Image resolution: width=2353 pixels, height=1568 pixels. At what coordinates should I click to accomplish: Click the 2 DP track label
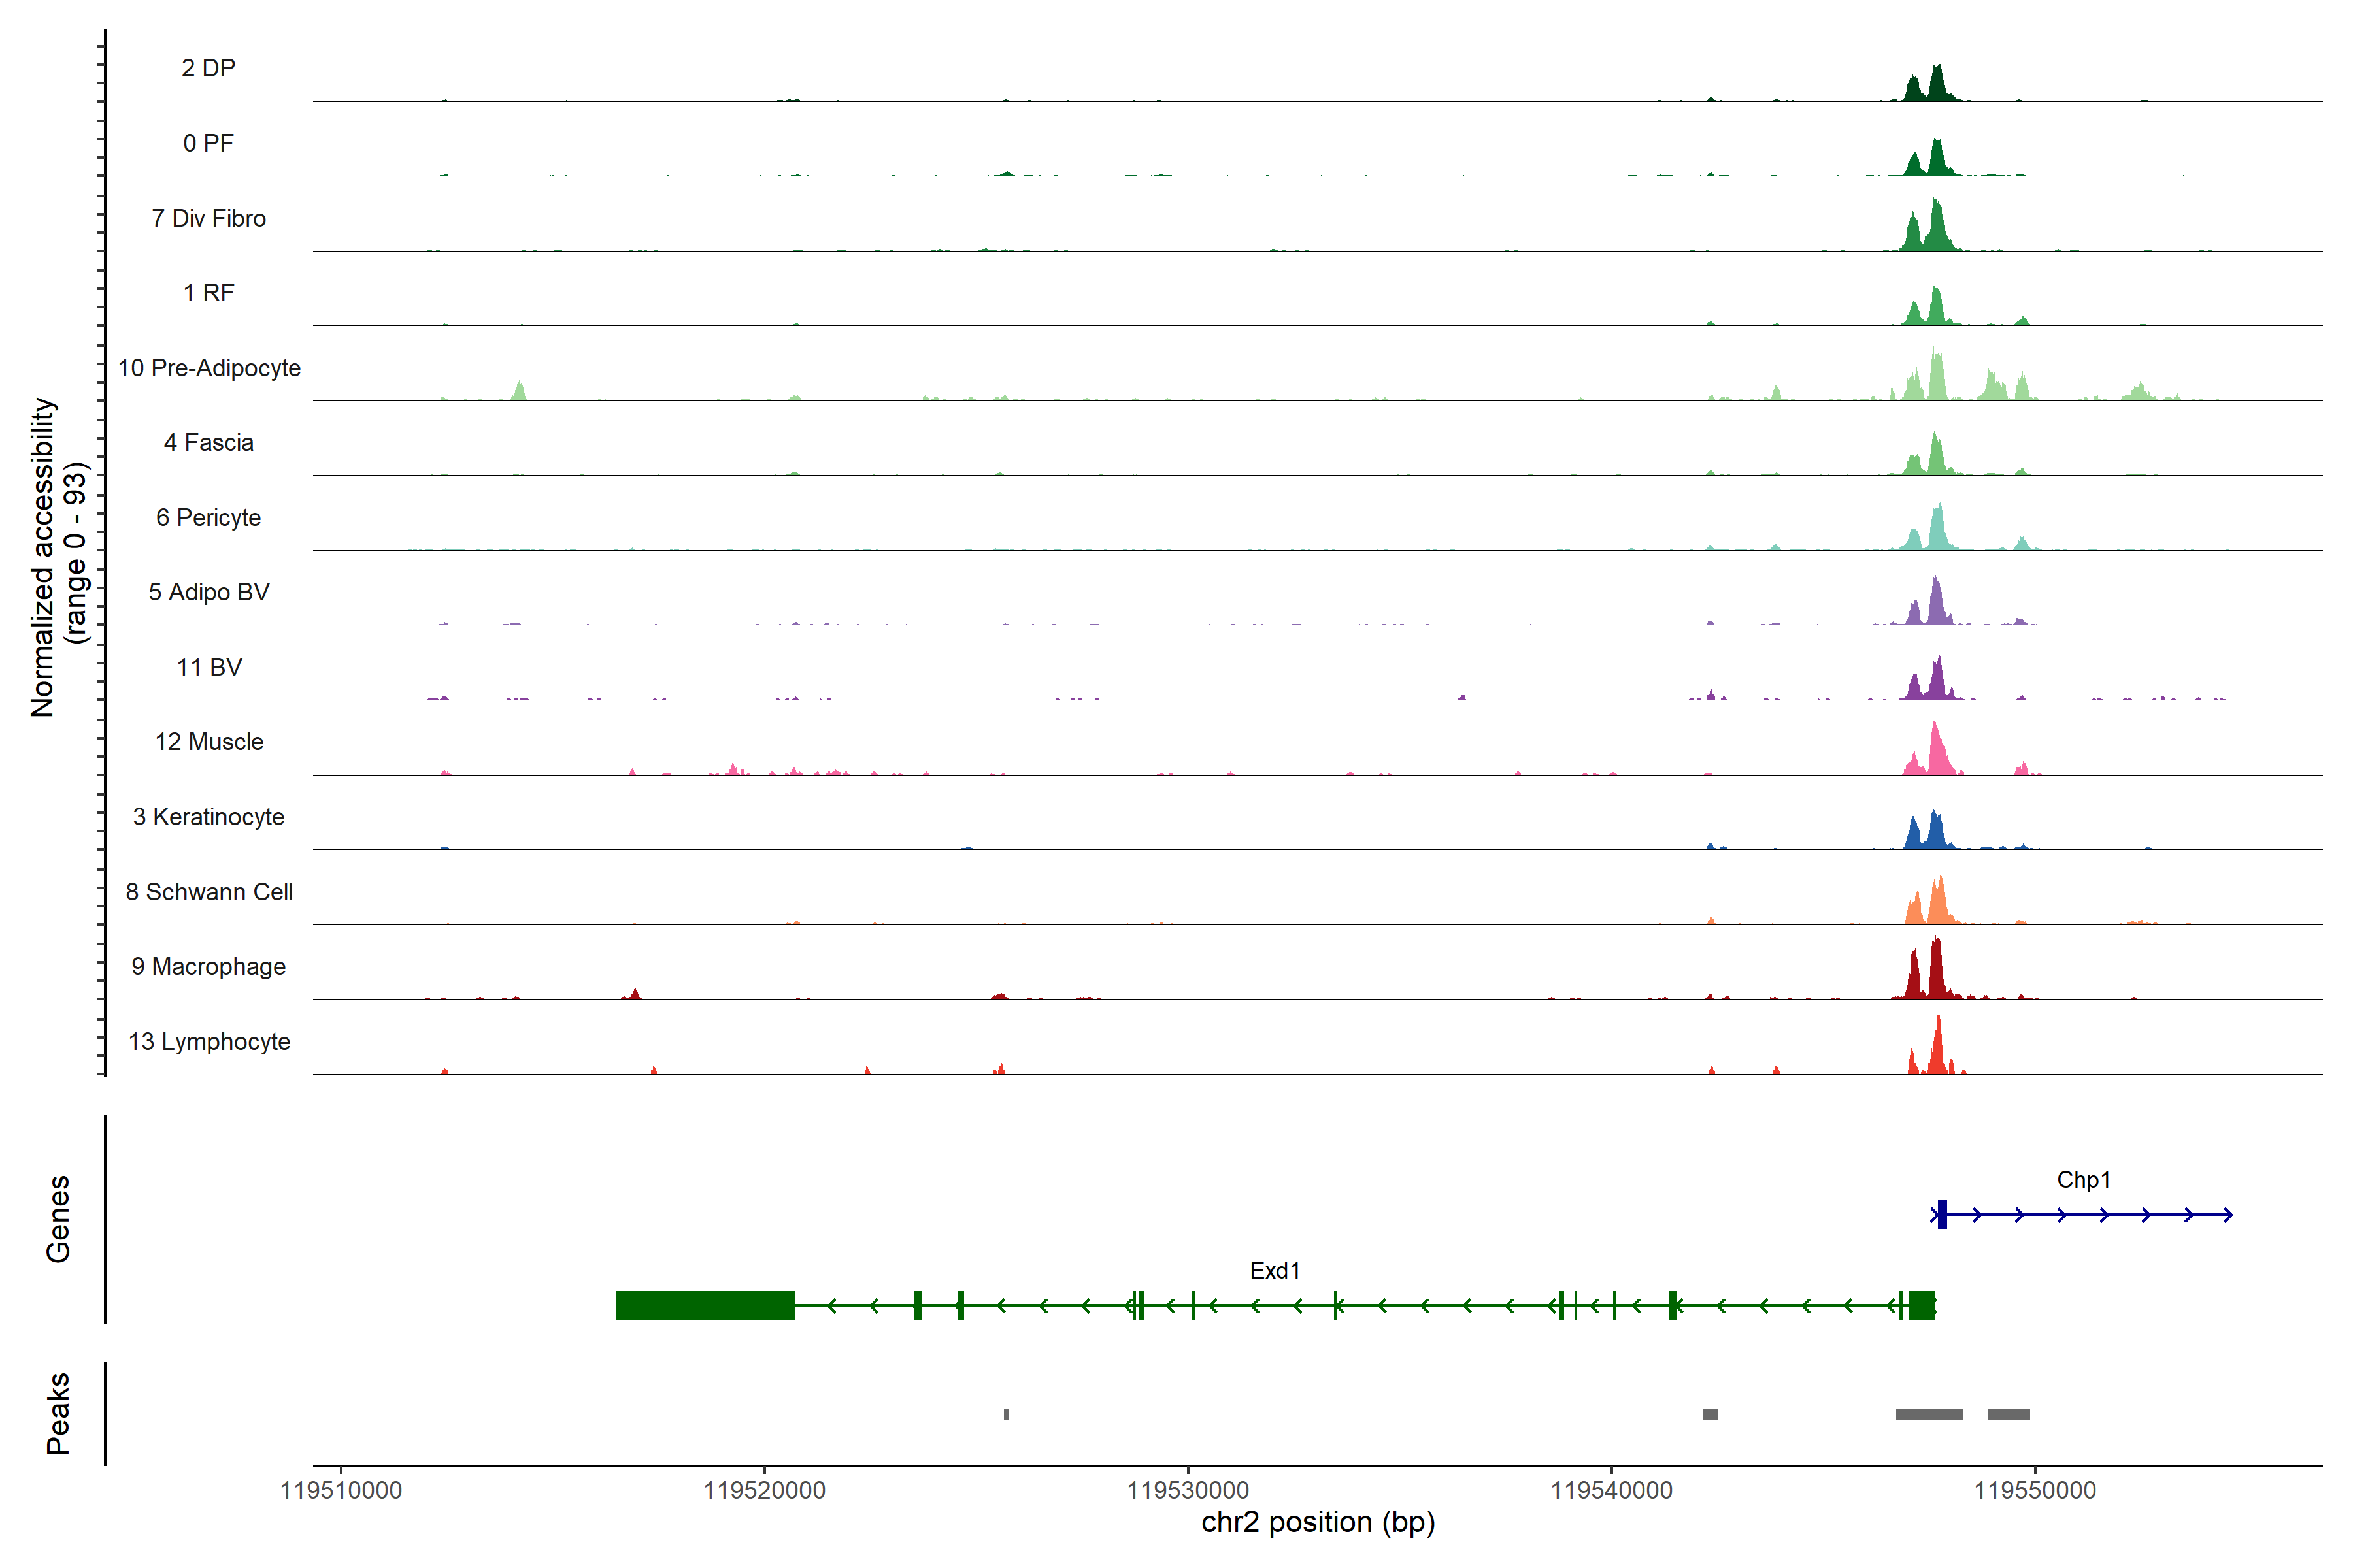tap(208, 68)
